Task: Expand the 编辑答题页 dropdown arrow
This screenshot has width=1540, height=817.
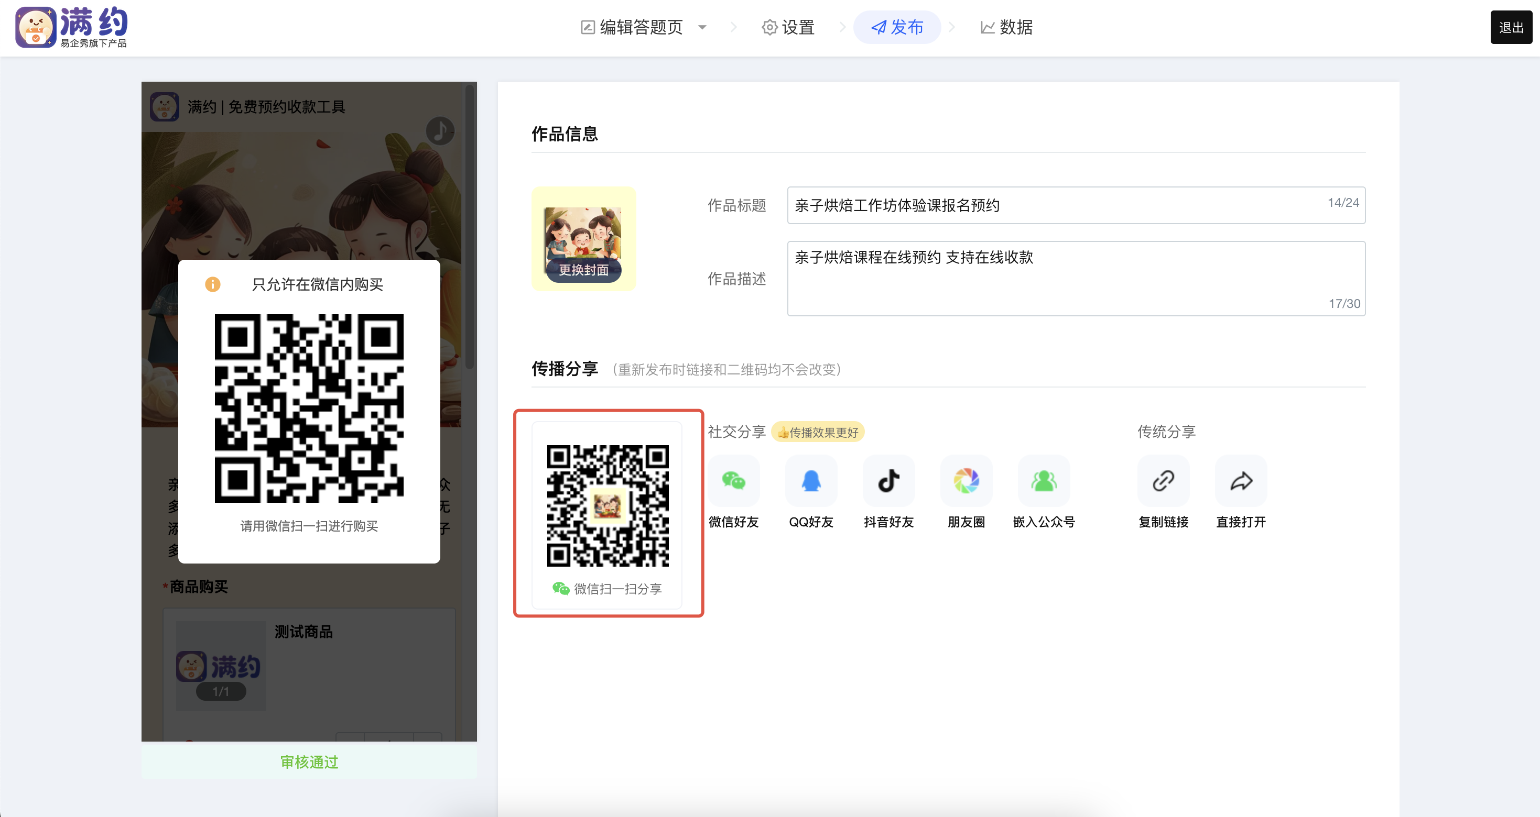Action: coord(702,27)
